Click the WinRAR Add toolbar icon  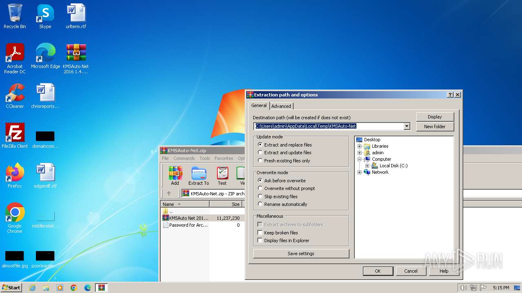click(175, 176)
